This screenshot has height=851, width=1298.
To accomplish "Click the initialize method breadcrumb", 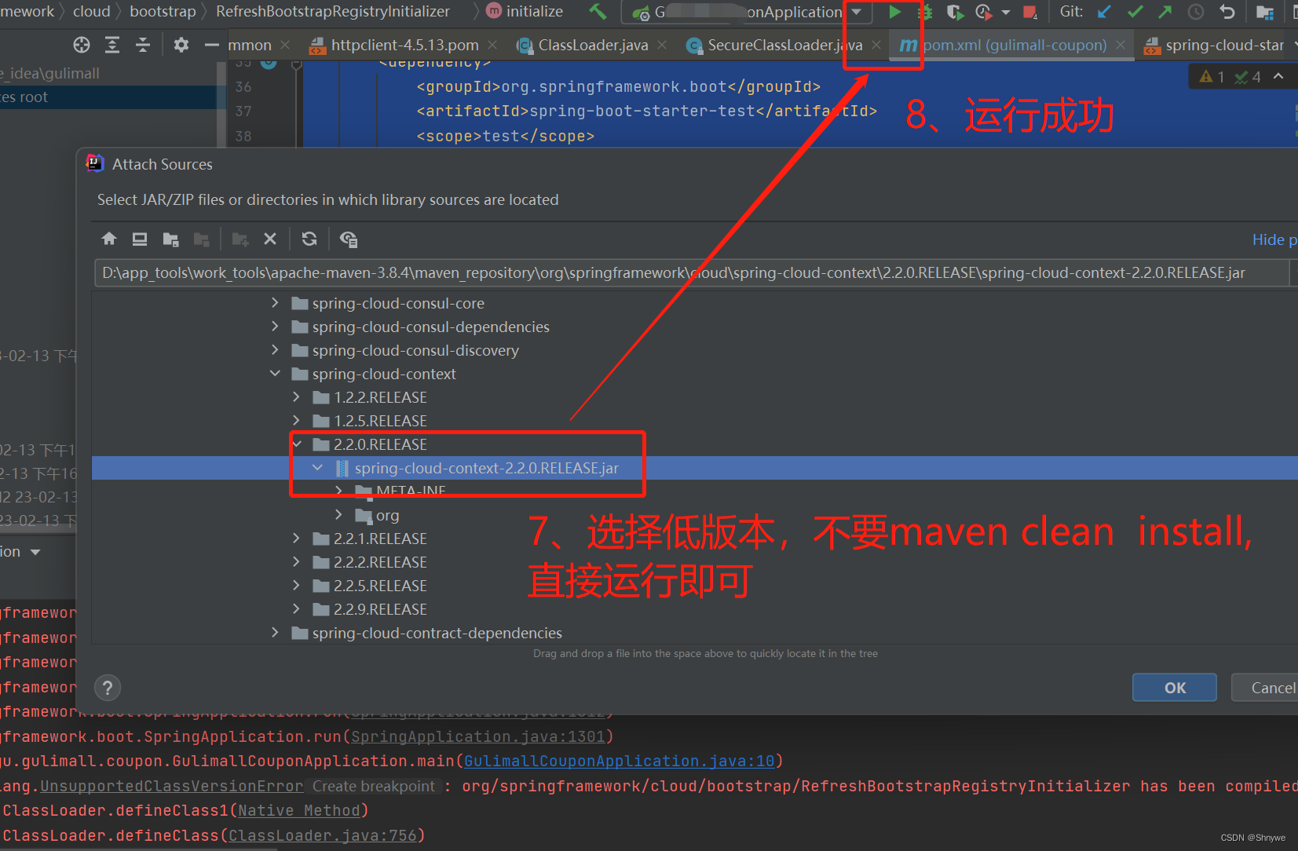I will pyautogui.click(x=525, y=12).
